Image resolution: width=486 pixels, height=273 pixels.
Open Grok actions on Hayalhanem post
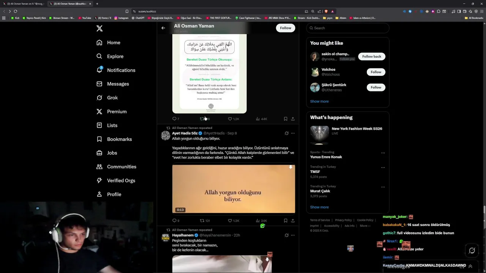click(x=286, y=235)
